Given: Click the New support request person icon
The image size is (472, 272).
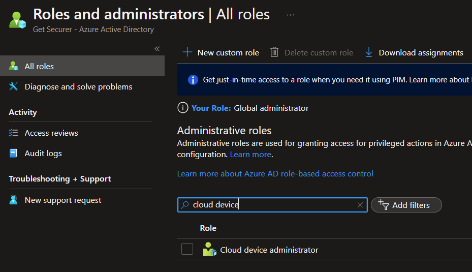Looking at the screenshot, I should tap(13, 200).
